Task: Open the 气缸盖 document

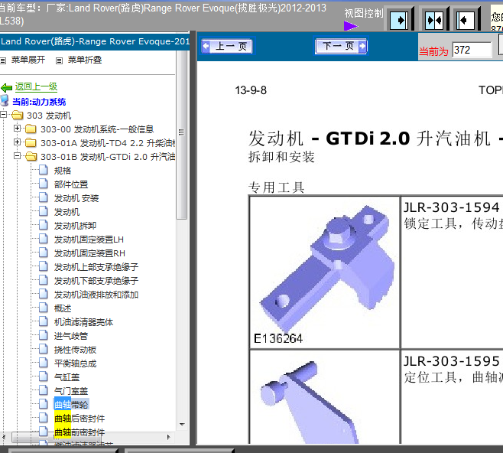Action: pos(67,377)
